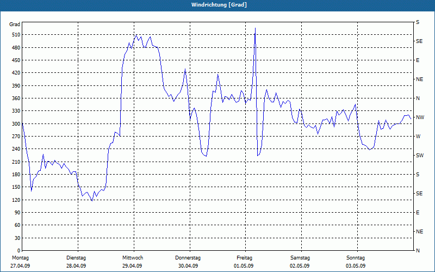Click the 450 degree axis label
The width and height of the screenshot is (435, 272).
pyautogui.click(x=16, y=60)
